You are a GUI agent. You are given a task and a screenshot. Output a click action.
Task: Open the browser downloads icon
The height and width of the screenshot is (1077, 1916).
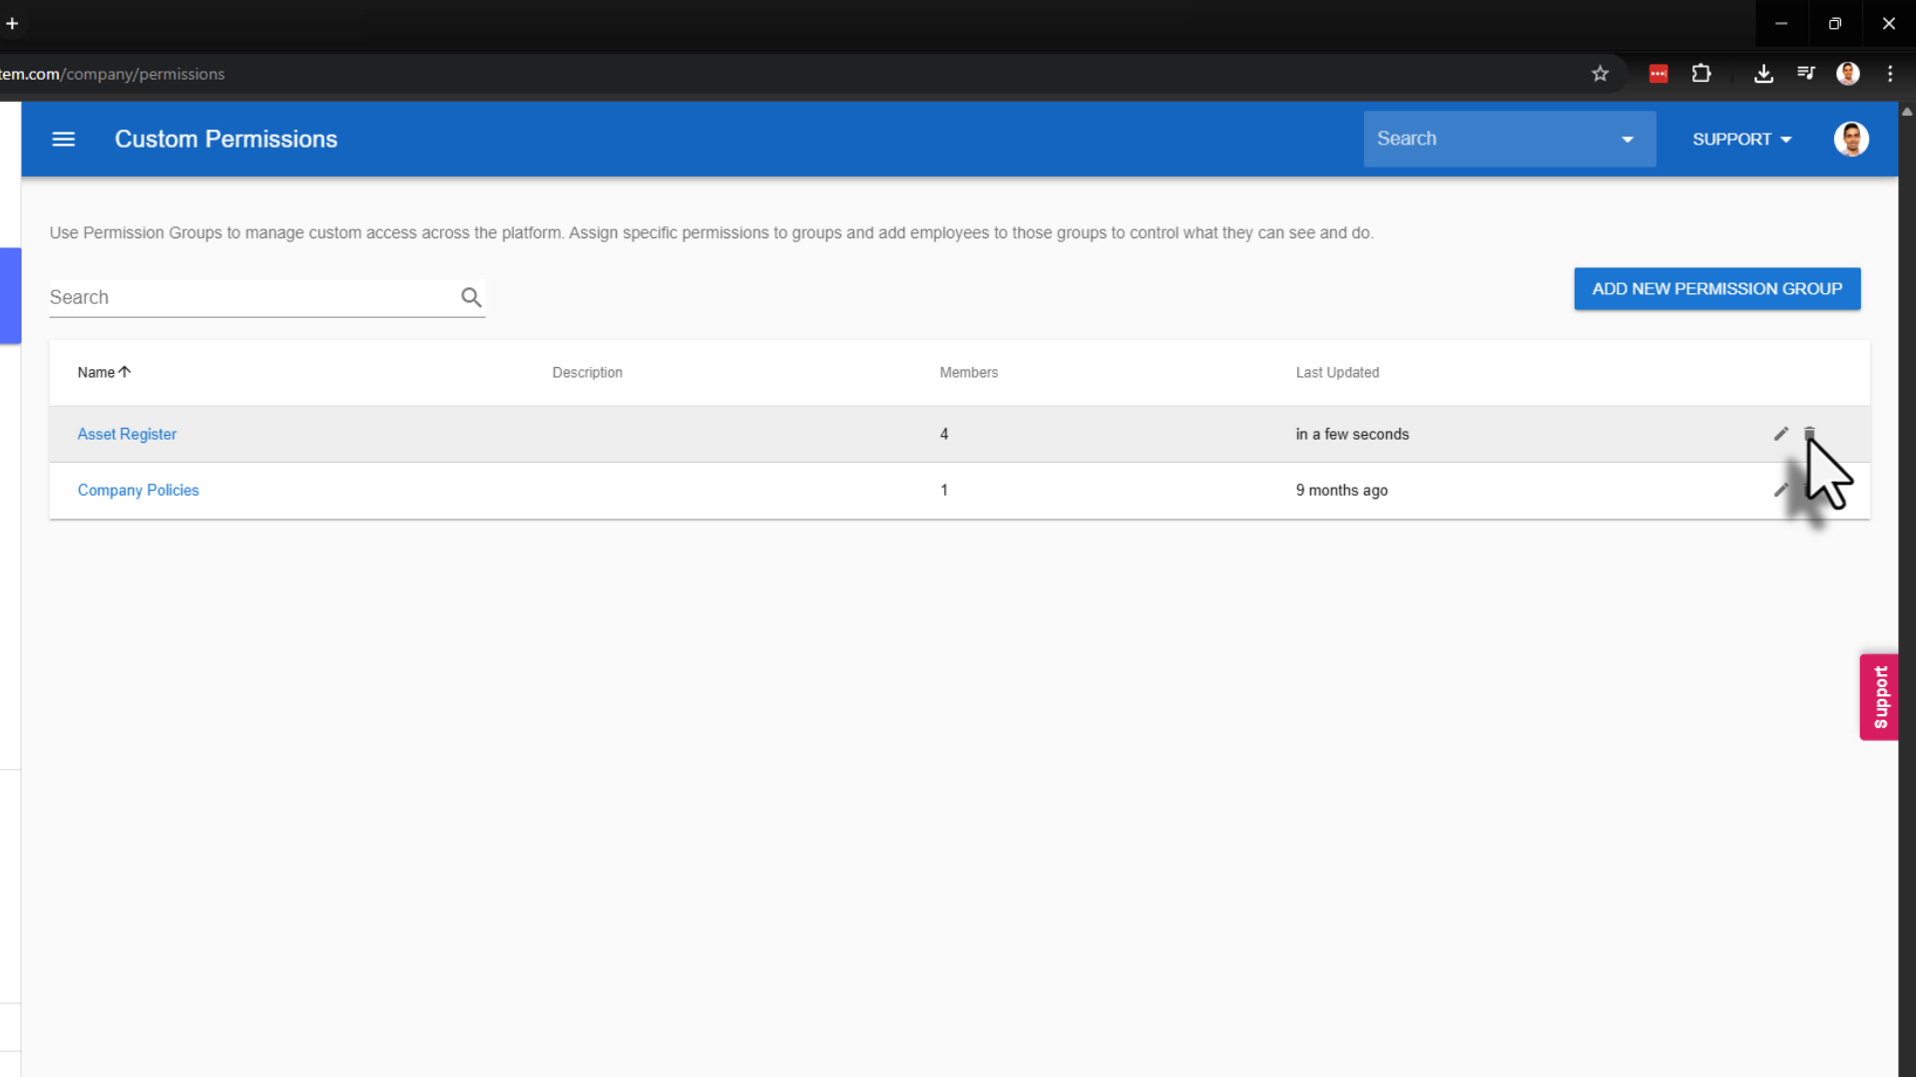click(x=1763, y=74)
